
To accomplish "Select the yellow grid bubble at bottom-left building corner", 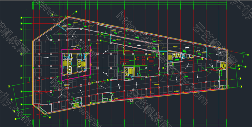I will pyautogui.click(x=50, y=117).
